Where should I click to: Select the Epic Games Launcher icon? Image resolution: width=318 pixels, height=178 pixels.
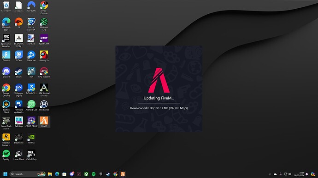(6, 40)
